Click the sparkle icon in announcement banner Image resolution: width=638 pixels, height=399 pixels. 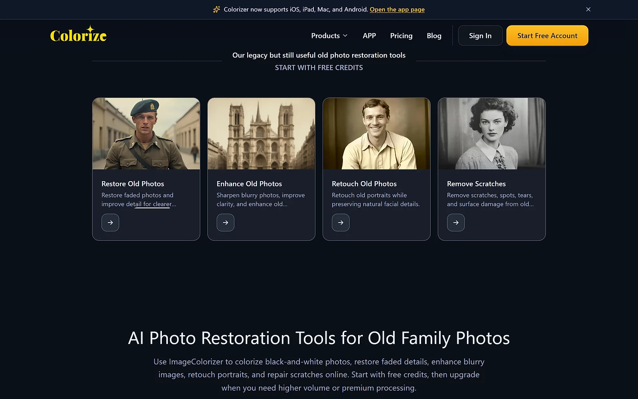pyautogui.click(x=217, y=9)
